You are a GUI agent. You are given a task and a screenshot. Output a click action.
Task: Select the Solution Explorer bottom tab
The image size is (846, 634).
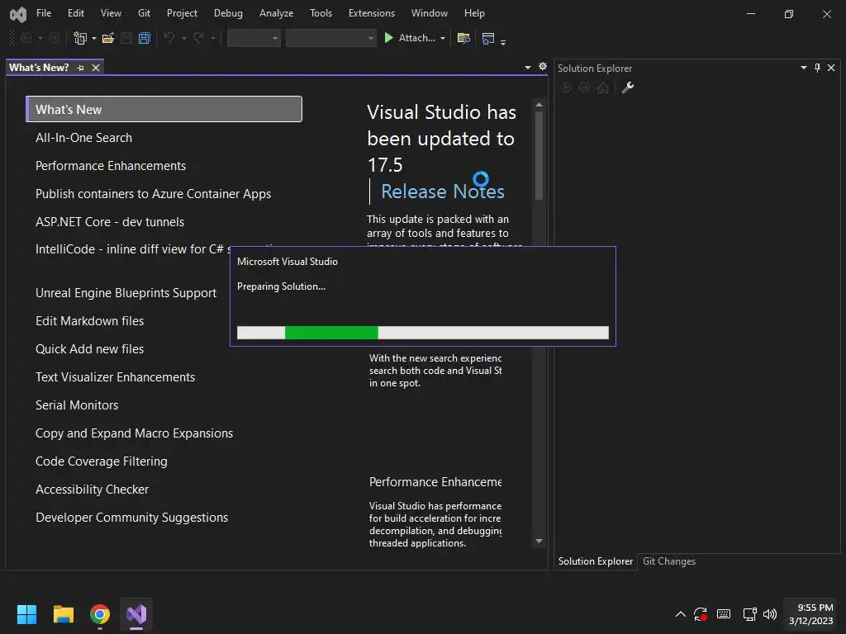tap(596, 561)
